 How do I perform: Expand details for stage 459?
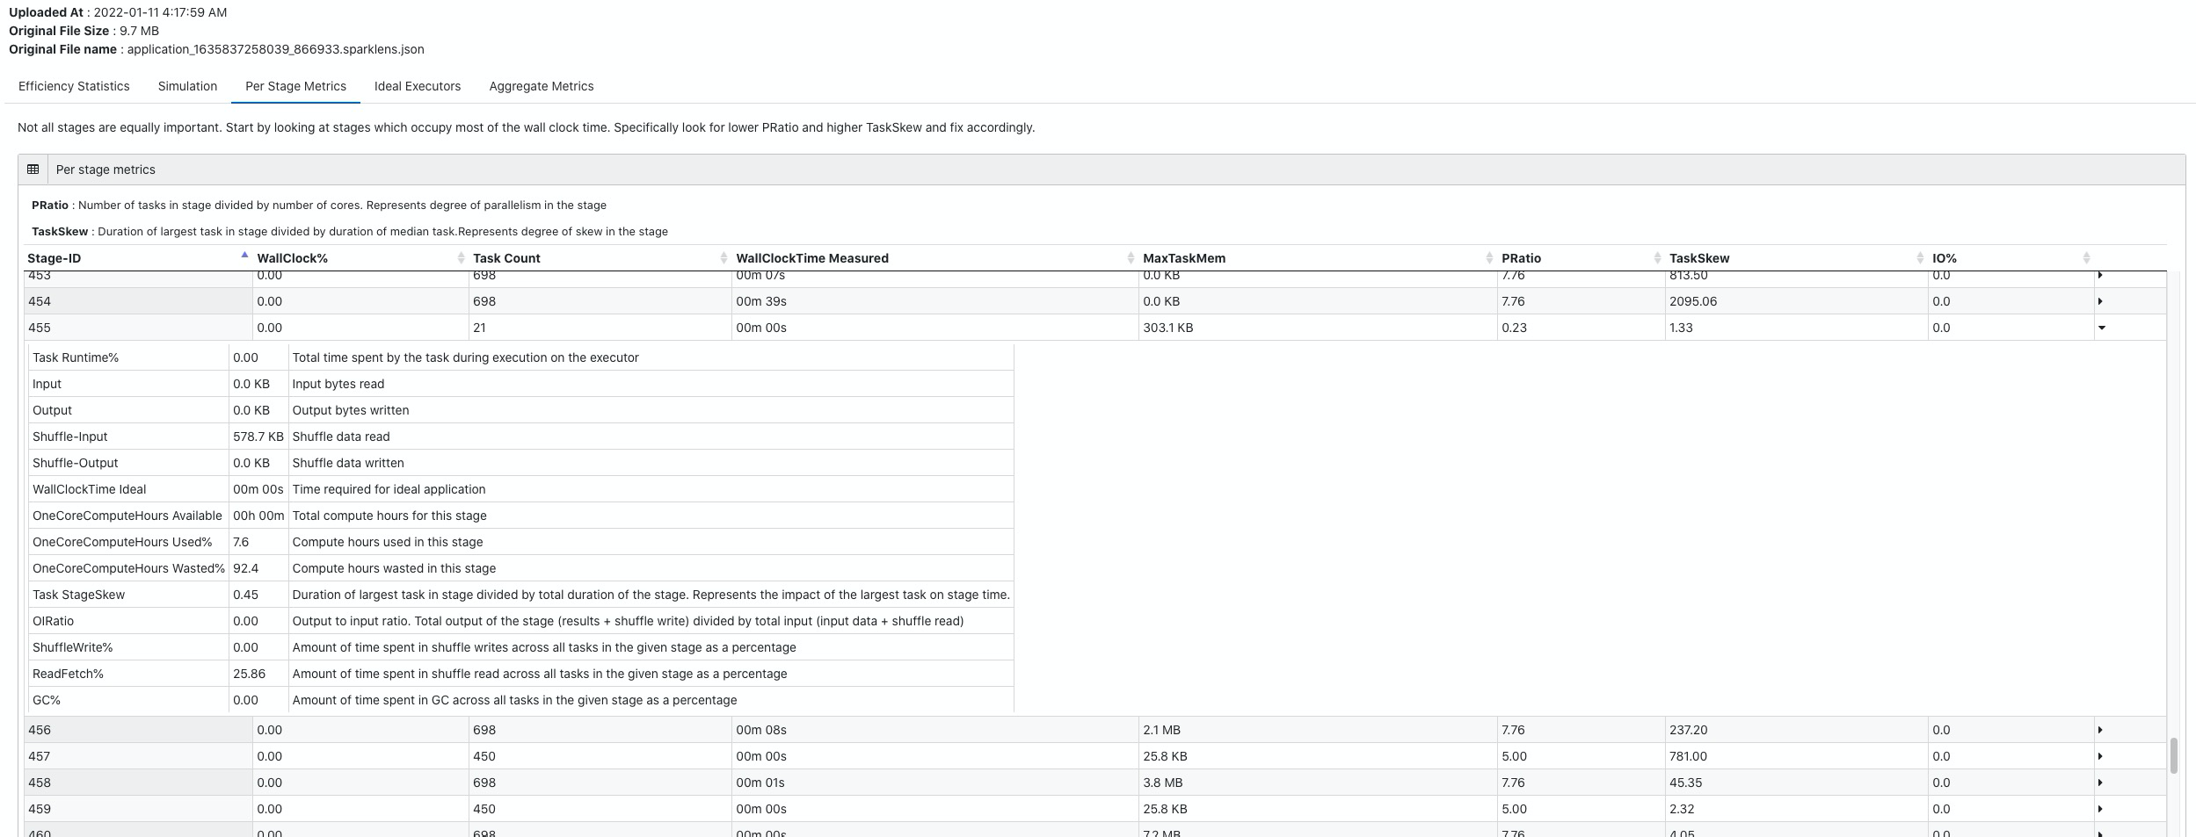[x=2101, y=809]
